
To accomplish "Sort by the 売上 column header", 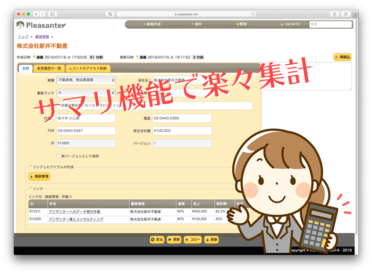I will tap(202, 204).
